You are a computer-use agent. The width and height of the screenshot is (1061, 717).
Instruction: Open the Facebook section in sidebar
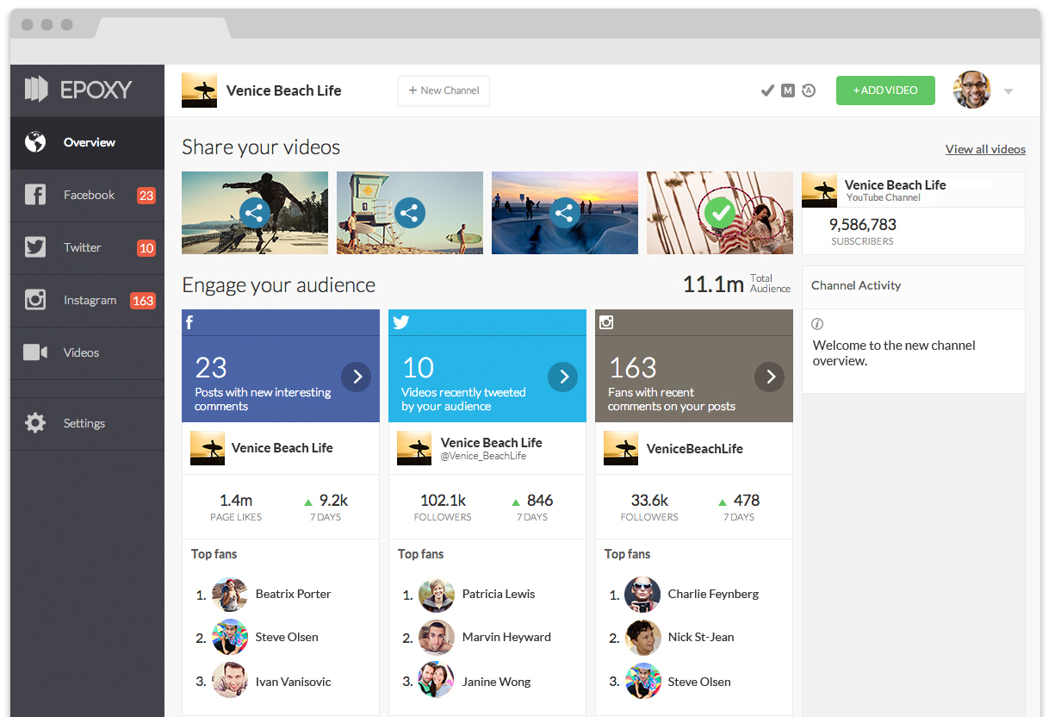[x=88, y=196]
